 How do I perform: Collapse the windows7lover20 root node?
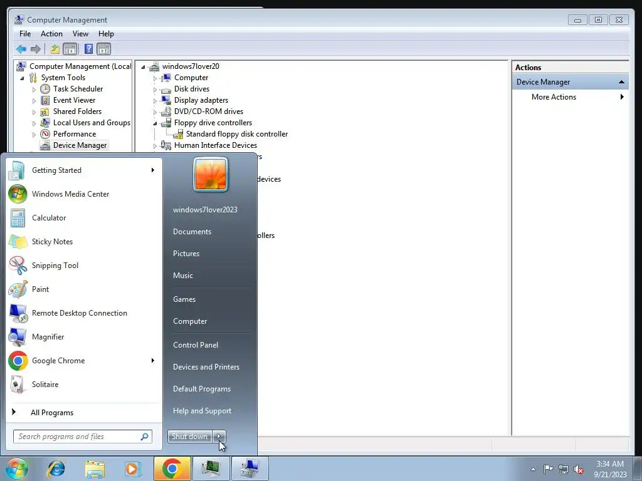[x=143, y=66]
